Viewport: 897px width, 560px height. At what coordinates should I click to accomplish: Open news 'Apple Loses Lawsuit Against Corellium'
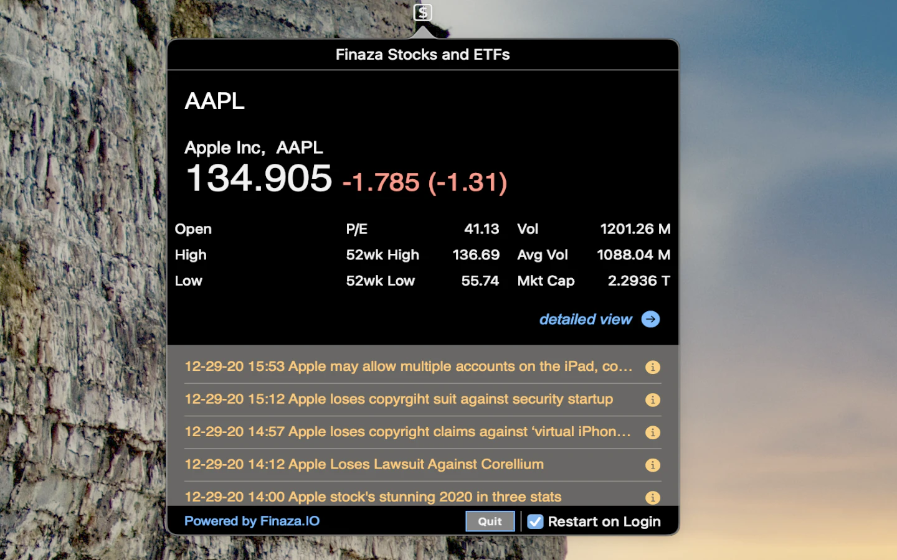tap(364, 464)
